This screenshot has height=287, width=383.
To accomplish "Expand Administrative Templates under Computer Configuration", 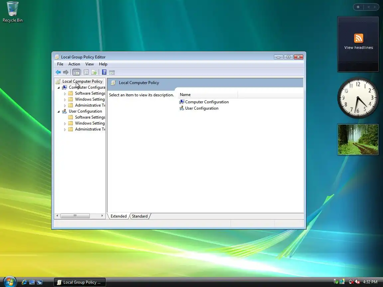I will tap(65, 105).
